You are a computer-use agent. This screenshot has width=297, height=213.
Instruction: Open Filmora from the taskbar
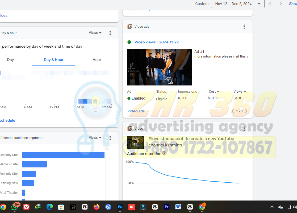[143, 207]
